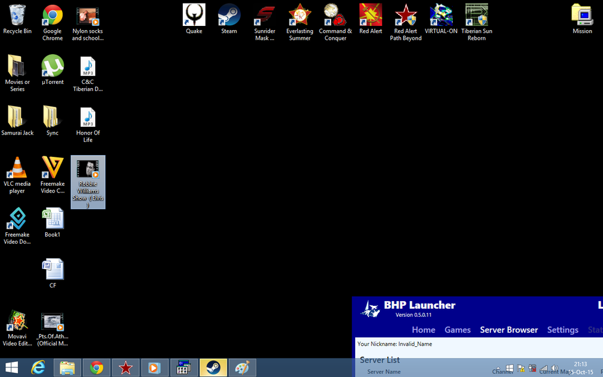Click the 'Version 0.5.0.11' text

point(414,315)
